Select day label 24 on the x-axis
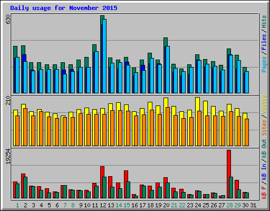The height and width of the screenshot is (211, 270). pyautogui.click(x=198, y=205)
